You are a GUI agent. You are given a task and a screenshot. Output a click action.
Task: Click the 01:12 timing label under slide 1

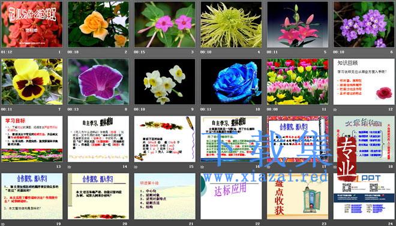[x=7, y=52]
